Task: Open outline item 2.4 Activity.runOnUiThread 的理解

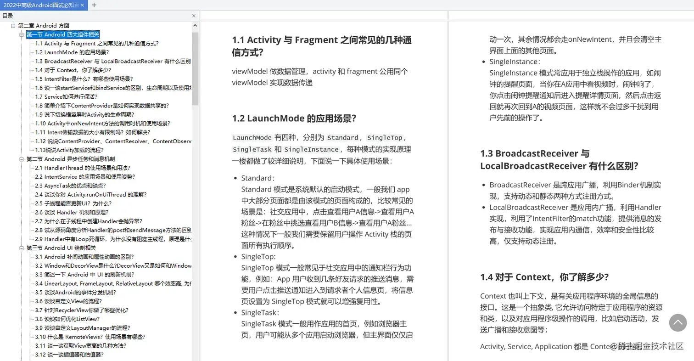Action: [x=91, y=195]
